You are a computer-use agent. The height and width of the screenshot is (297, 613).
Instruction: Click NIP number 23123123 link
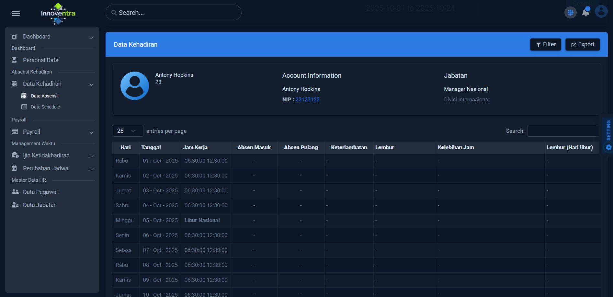(x=307, y=99)
